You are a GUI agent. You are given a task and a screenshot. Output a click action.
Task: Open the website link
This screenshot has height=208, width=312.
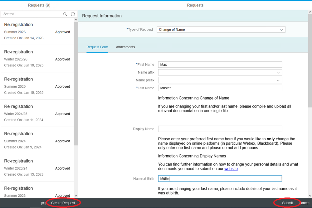pyautogui.click(x=231, y=169)
